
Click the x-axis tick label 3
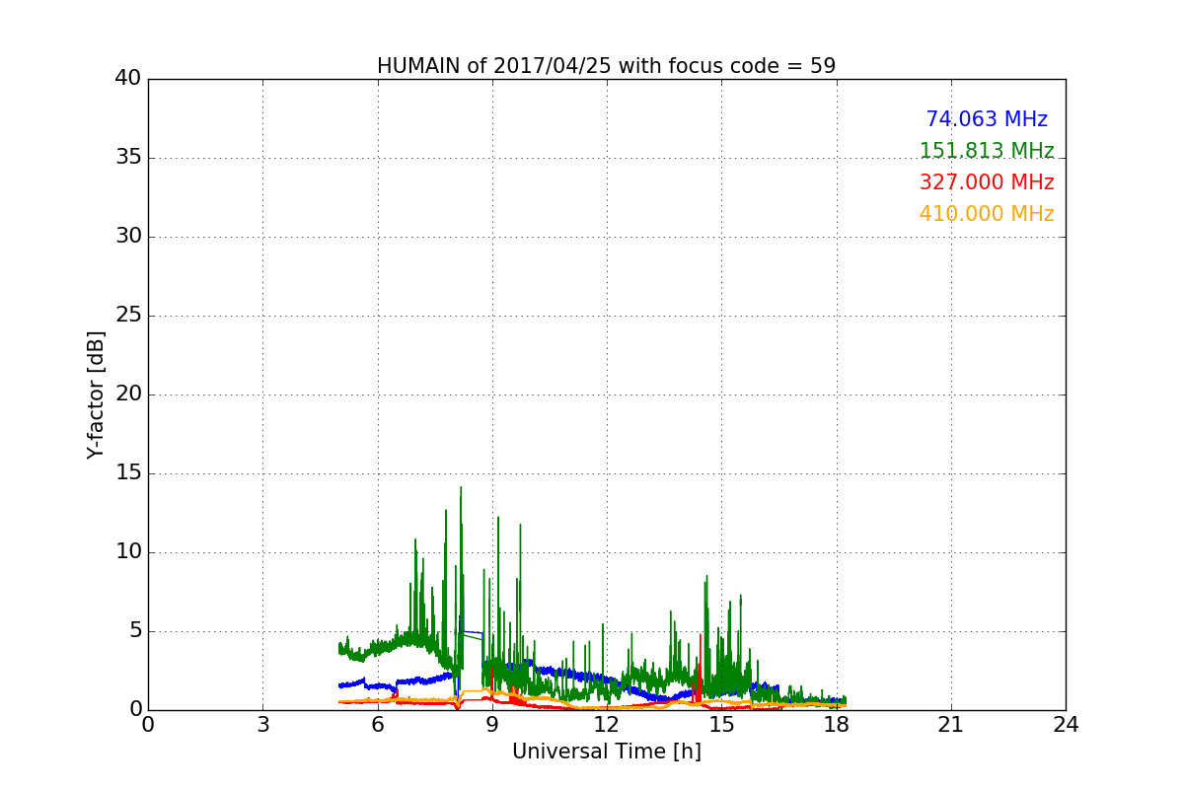(x=262, y=725)
